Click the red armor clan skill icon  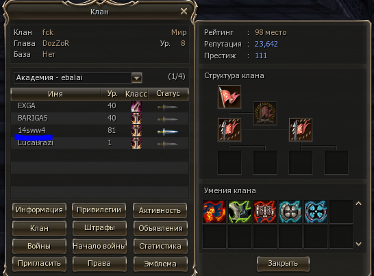[265, 212]
